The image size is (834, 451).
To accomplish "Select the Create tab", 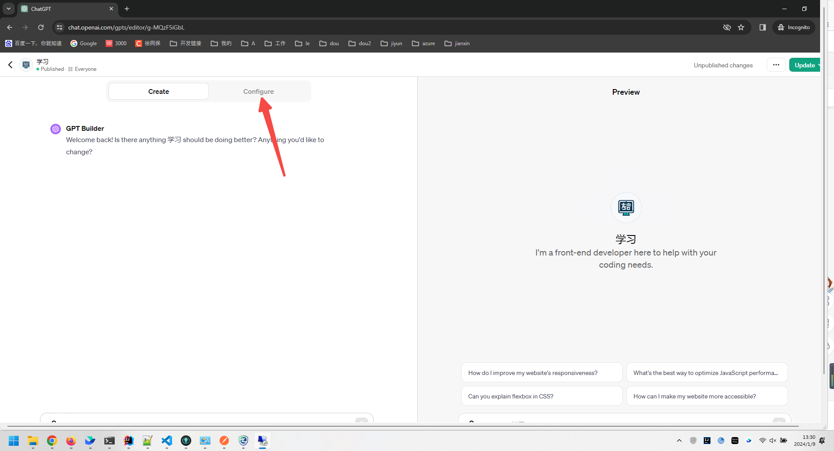I will pyautogui.click(x=159, y=92).
